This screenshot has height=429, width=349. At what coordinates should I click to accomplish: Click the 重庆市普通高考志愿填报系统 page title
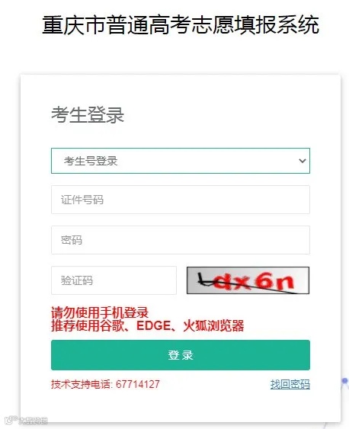[x=181, y=25]
